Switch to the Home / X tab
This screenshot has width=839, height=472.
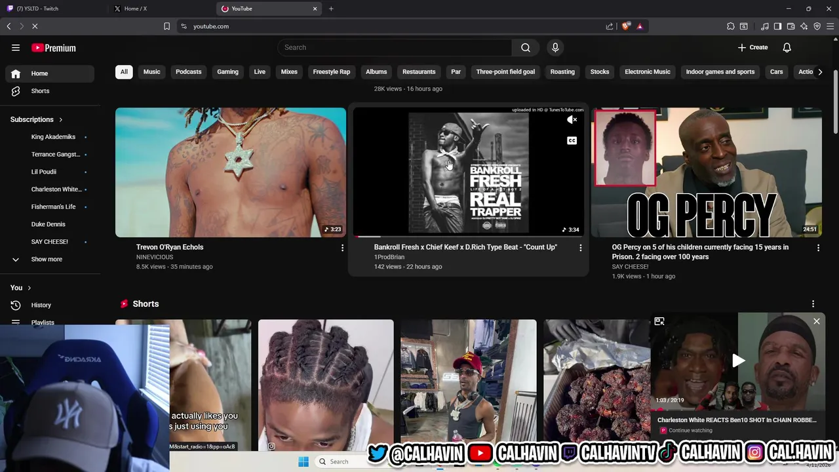point(161,9)
